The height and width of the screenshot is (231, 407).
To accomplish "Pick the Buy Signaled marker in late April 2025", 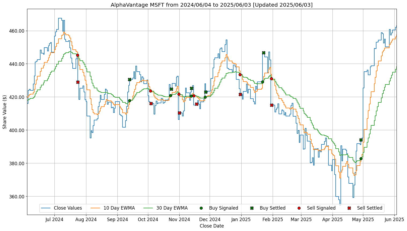I will 361,159.
